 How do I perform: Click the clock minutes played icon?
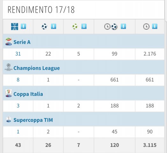[146, 26]
